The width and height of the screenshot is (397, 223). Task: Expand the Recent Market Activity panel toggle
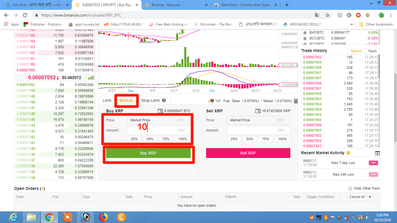point(377,153)
